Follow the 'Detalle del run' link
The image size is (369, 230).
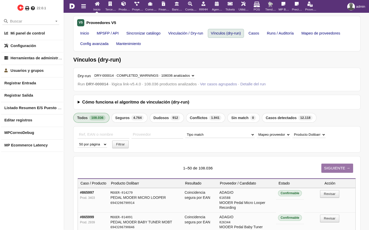click(x=253, y=84)
